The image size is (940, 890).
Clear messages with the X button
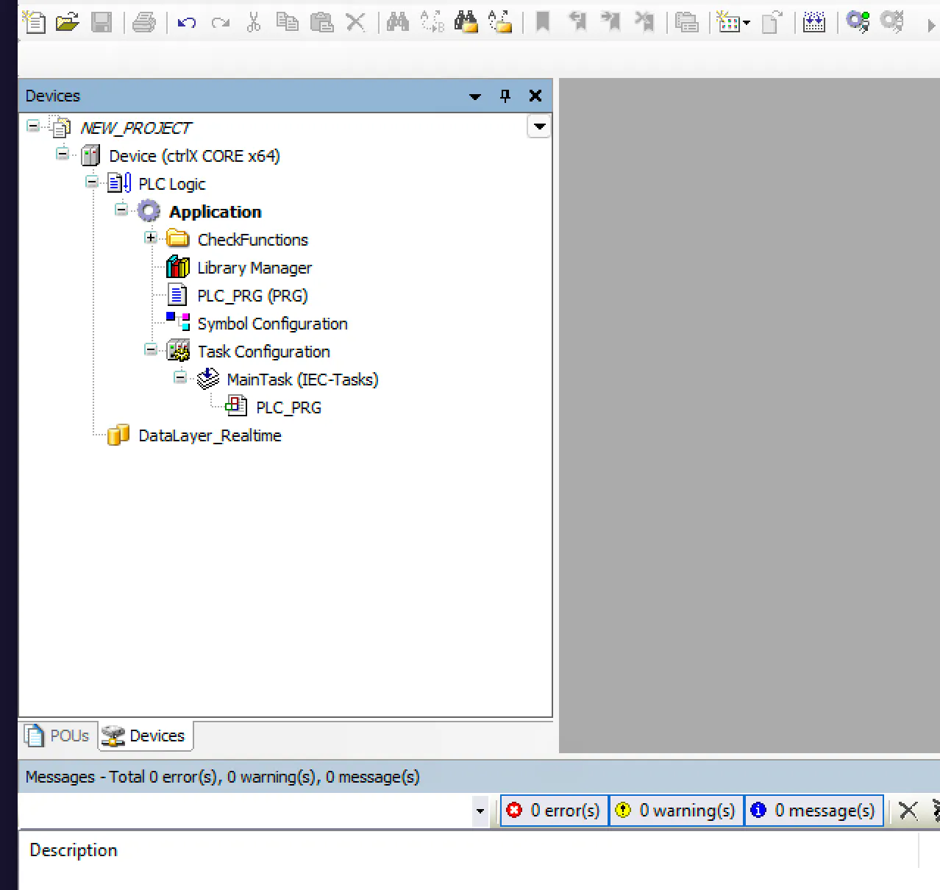click(908, 811)
